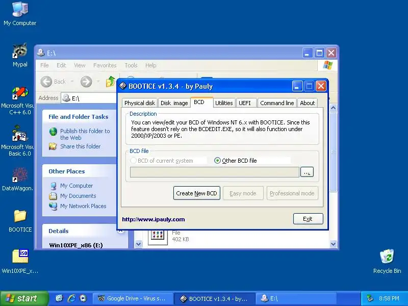
Task: Click the BOOTICE title bar app icon
Action: 122,86
